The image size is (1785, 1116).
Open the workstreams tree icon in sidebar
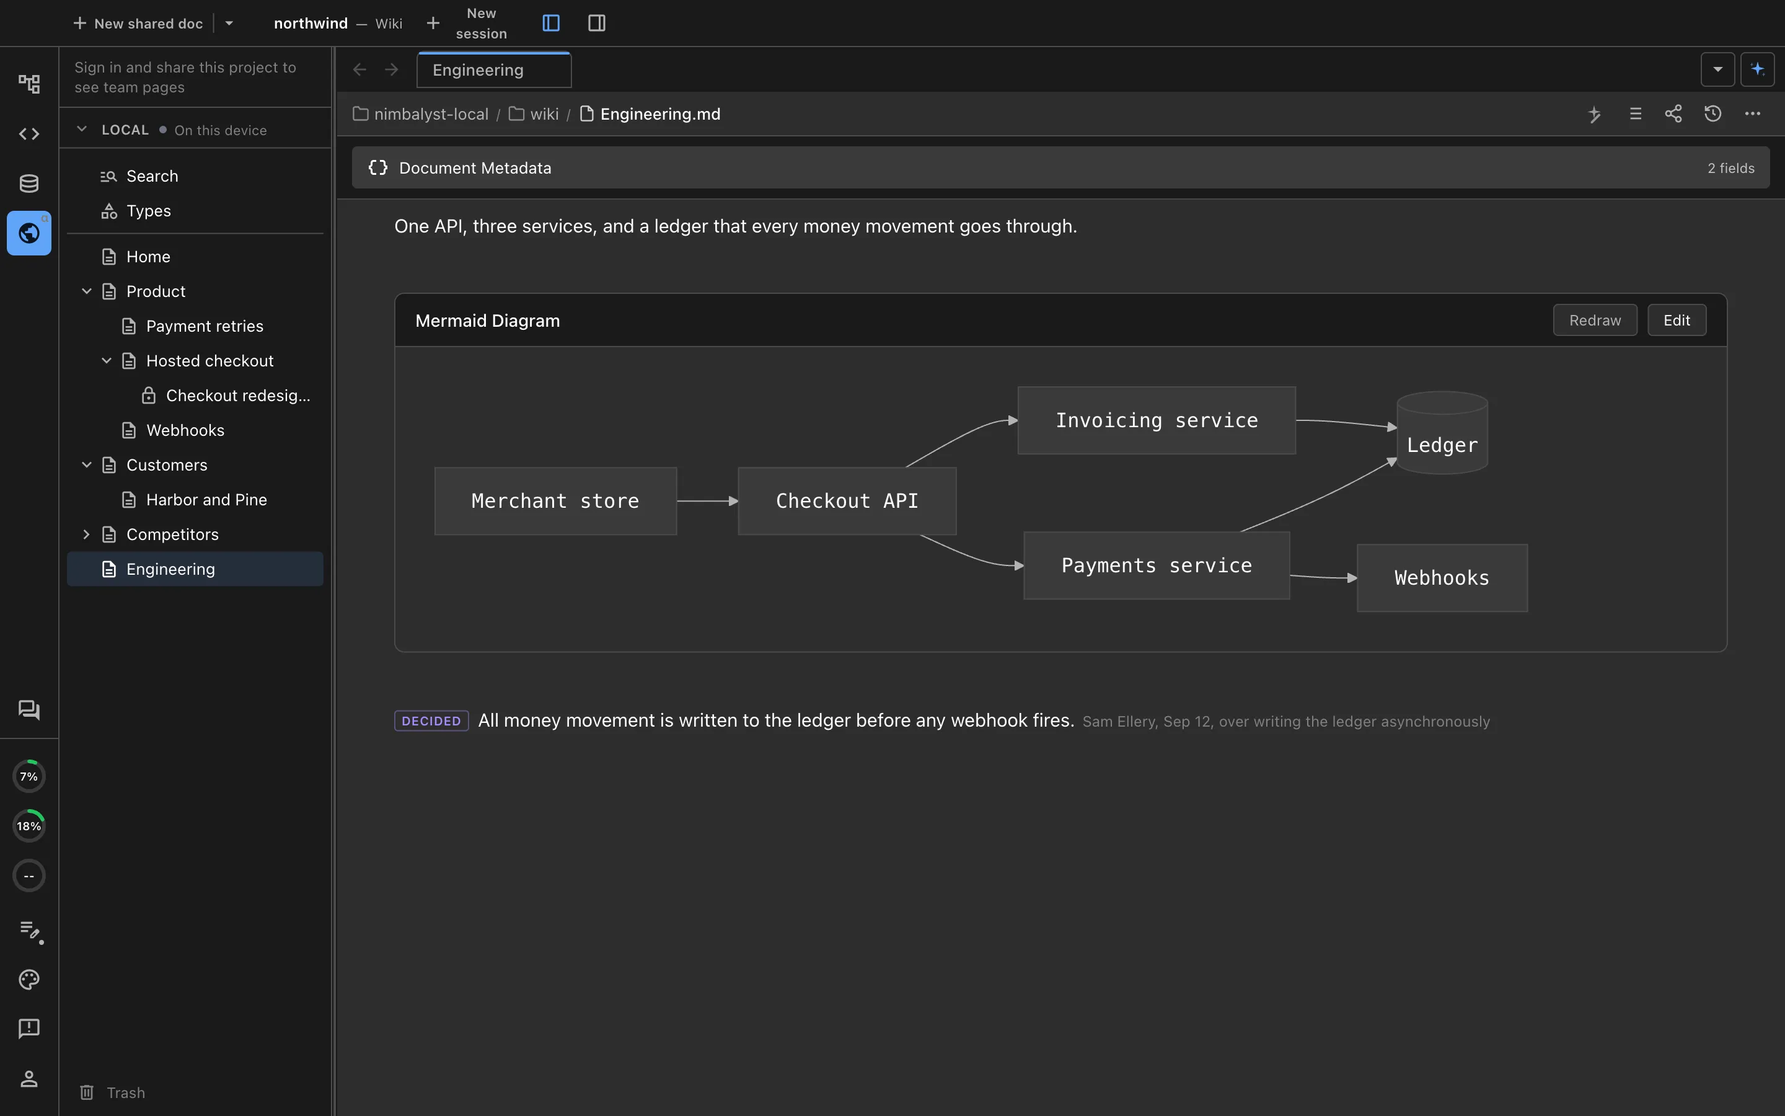coord(29,84)
